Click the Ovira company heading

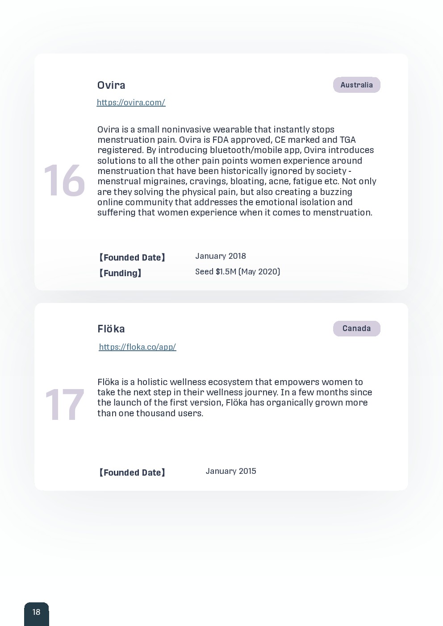pyautogui.click(x=111, y=85)
